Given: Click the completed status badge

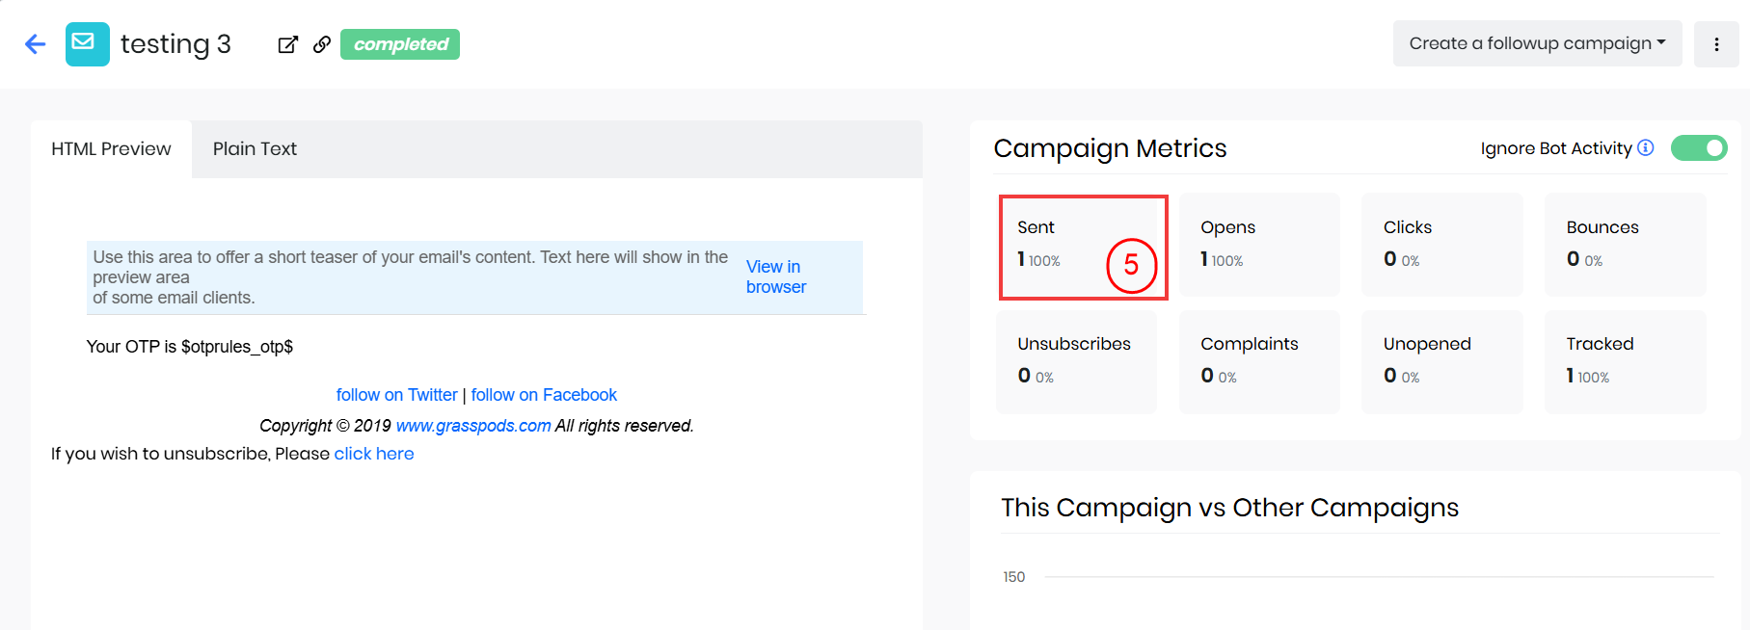Looking at the screenshot, I should tap(400, 44).
